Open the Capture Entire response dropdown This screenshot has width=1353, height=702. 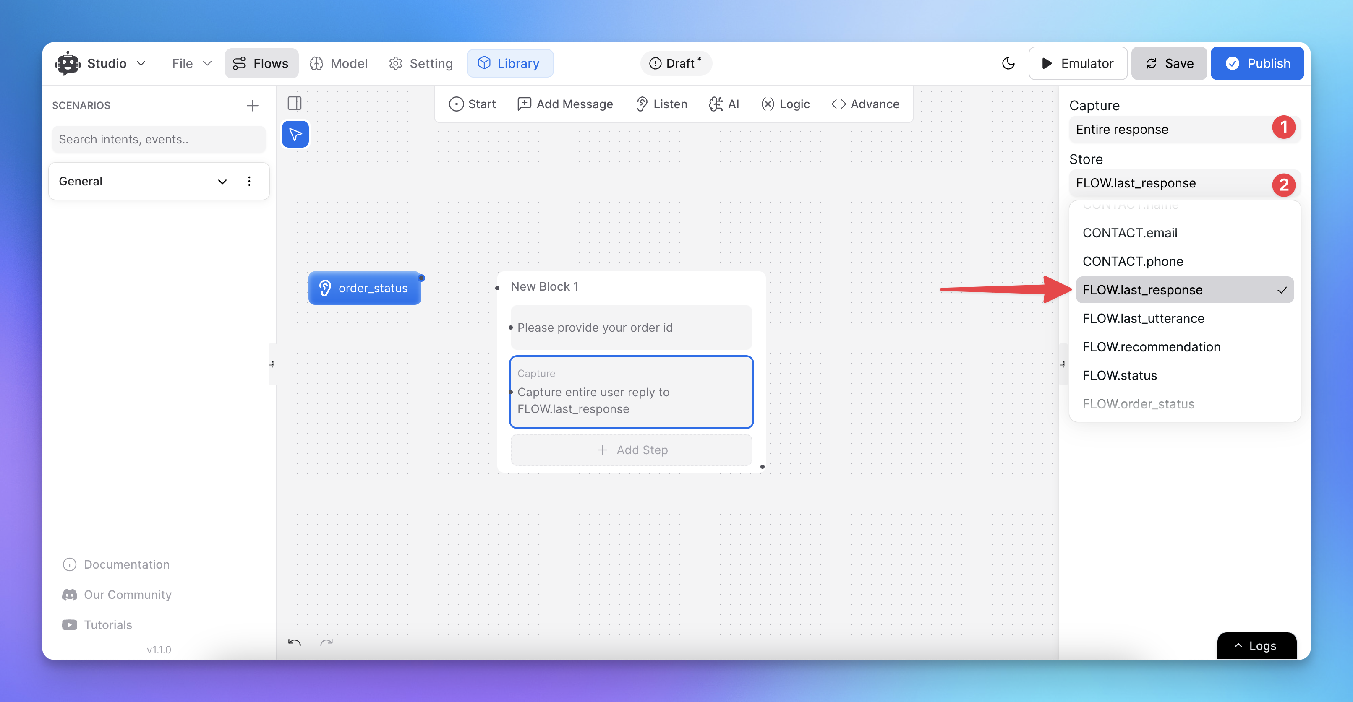point(1185,130)
